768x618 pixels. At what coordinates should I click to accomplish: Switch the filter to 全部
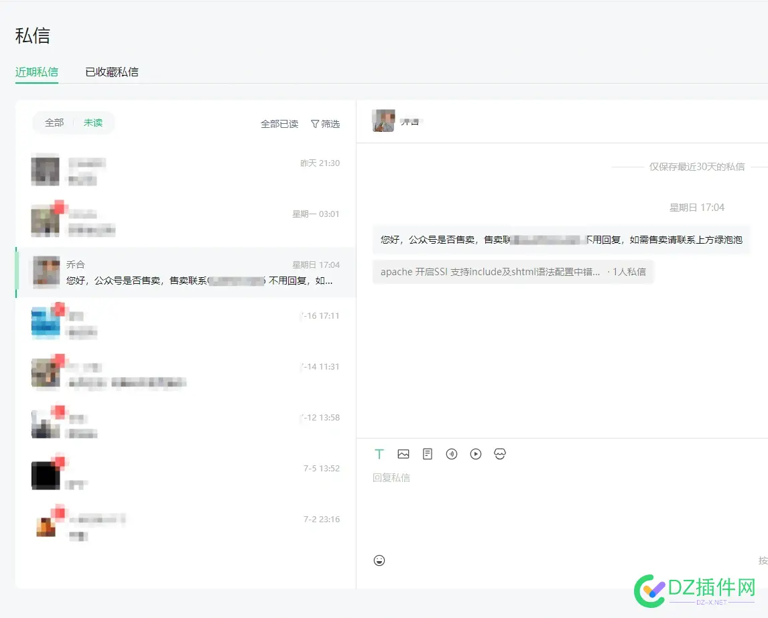(x=54, y=123)
